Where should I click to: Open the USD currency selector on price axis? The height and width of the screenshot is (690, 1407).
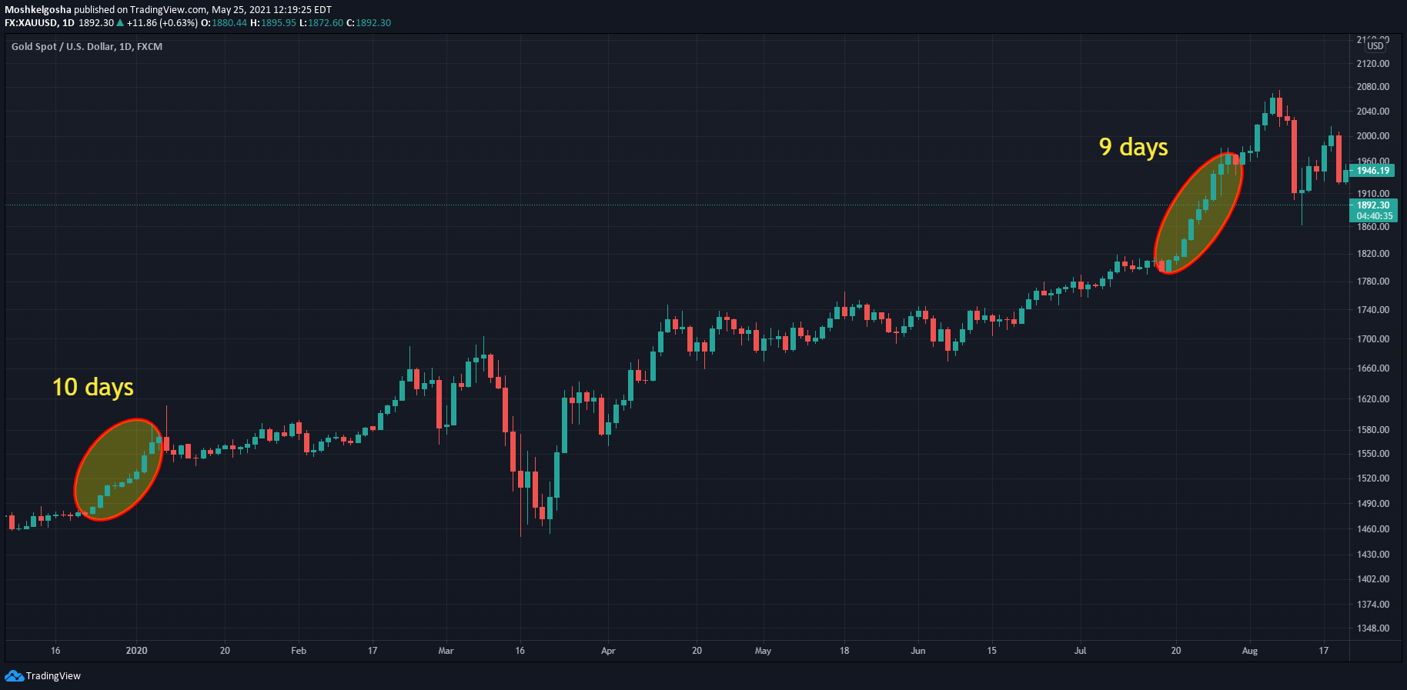point(1375,46)
